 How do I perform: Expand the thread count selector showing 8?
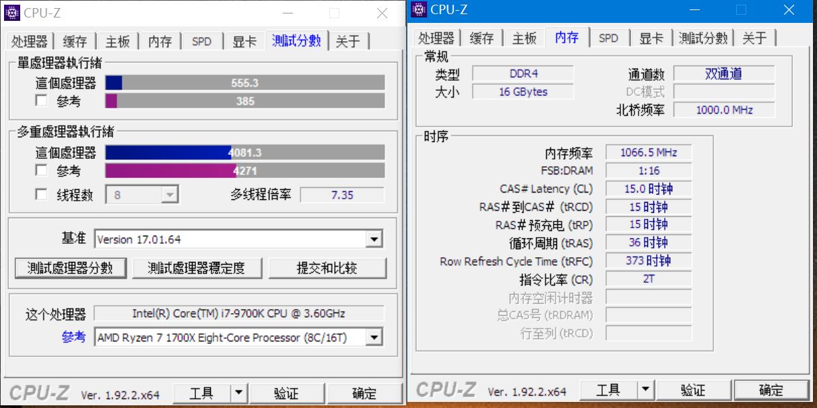click(170, 195)
